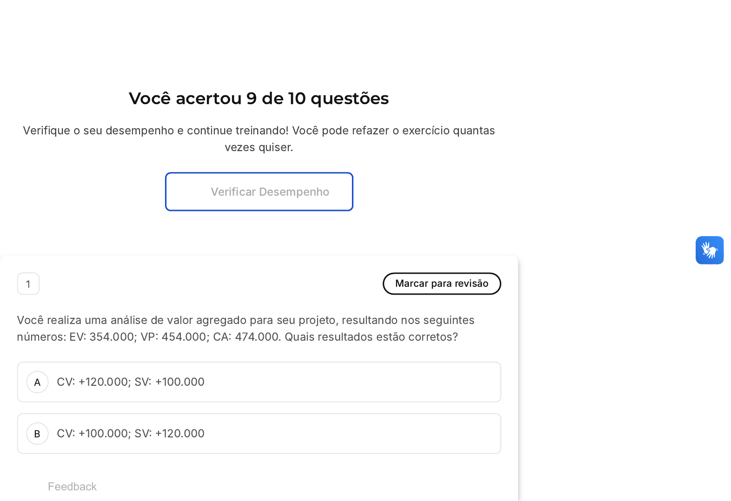Choose answer text CV: +120.000; SV: +100.000
The height and width of the screenshot is (501, 731).
click(x=131, y=382)
